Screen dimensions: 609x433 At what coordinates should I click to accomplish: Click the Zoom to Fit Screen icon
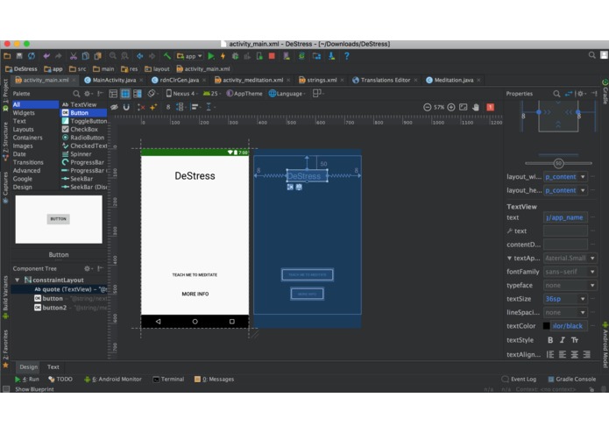click(x=463, y=107)
